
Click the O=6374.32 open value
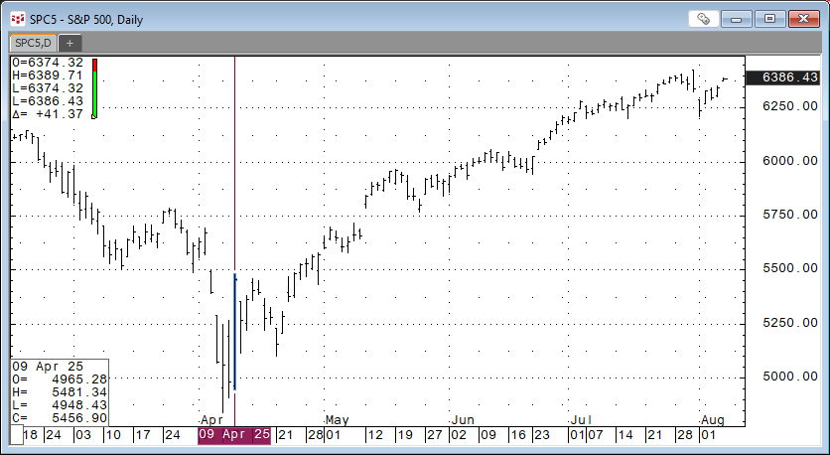[x=48, y=63]
